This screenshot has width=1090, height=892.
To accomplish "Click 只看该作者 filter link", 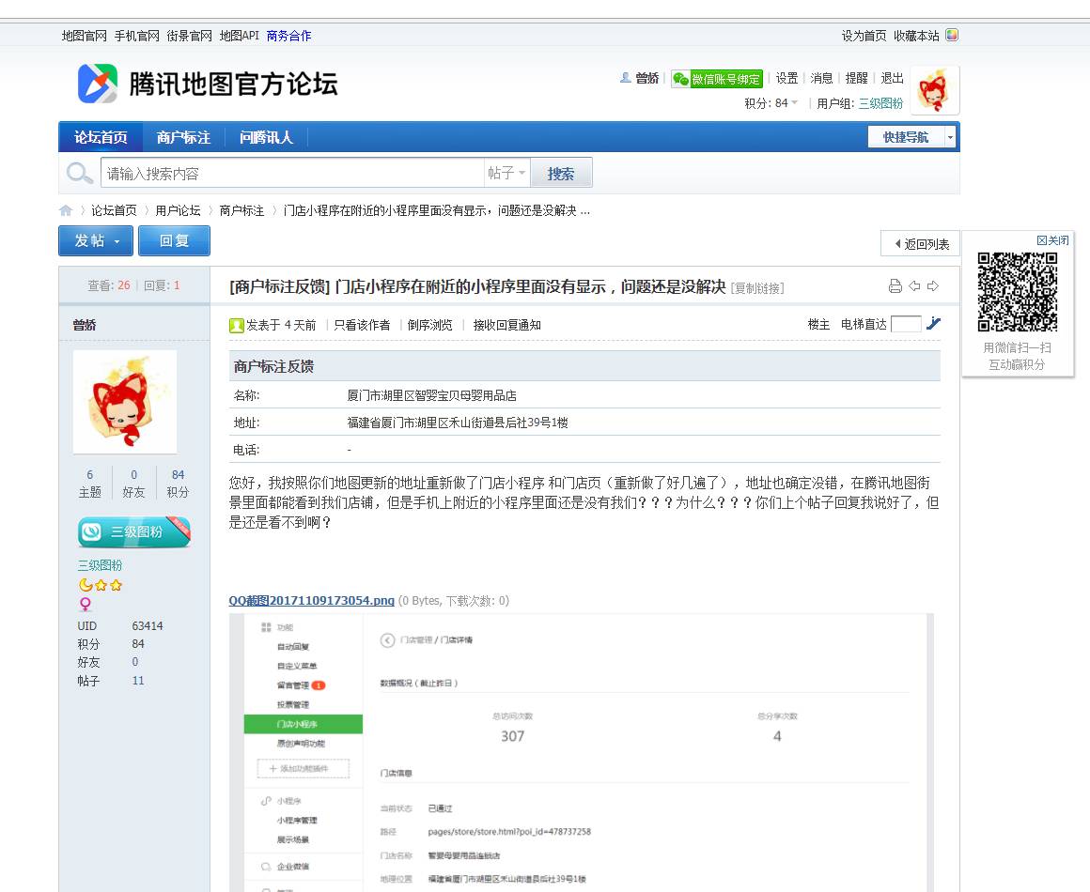I will [x=362, y=325].
